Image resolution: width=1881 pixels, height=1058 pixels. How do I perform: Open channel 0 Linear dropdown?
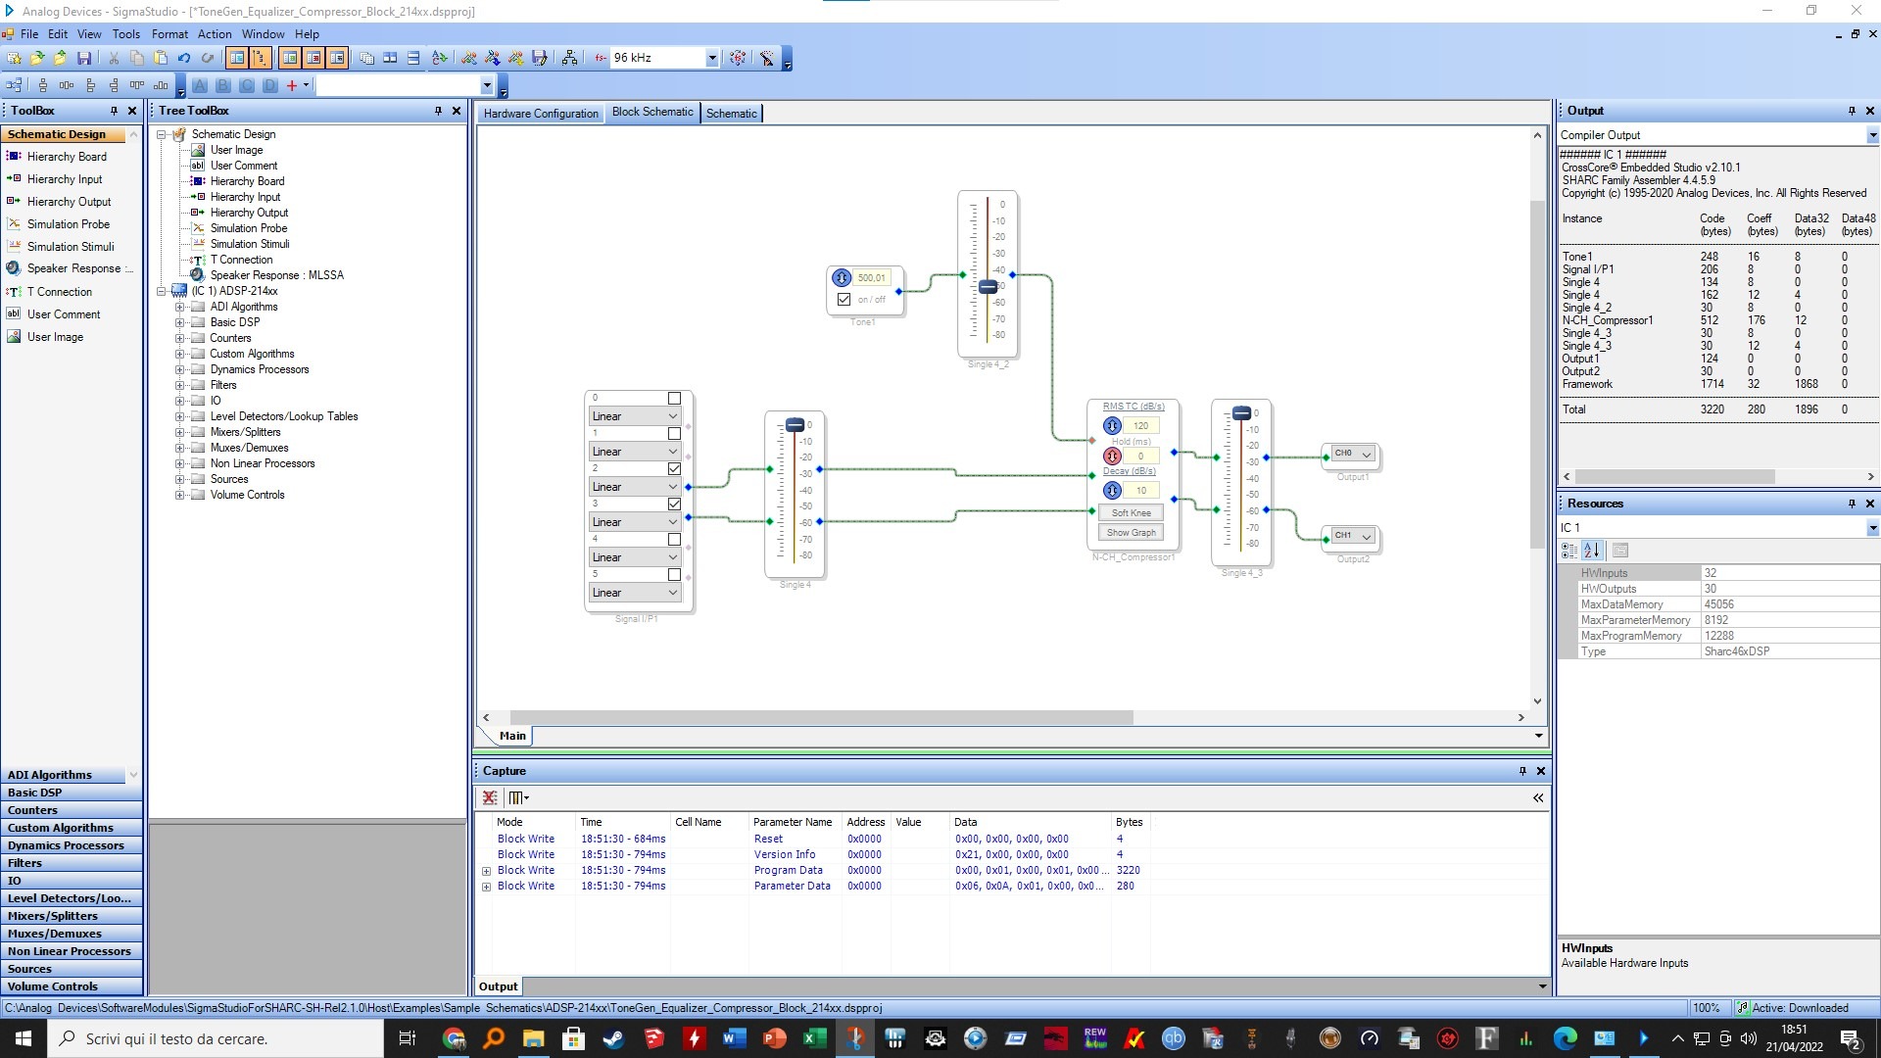tap(635, 416)
